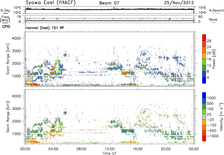The width and height of the screenshot is (224, 155).
Task: Click the 'Syowa East (fitACF)' plot title
Action: (x=50, y=3)
